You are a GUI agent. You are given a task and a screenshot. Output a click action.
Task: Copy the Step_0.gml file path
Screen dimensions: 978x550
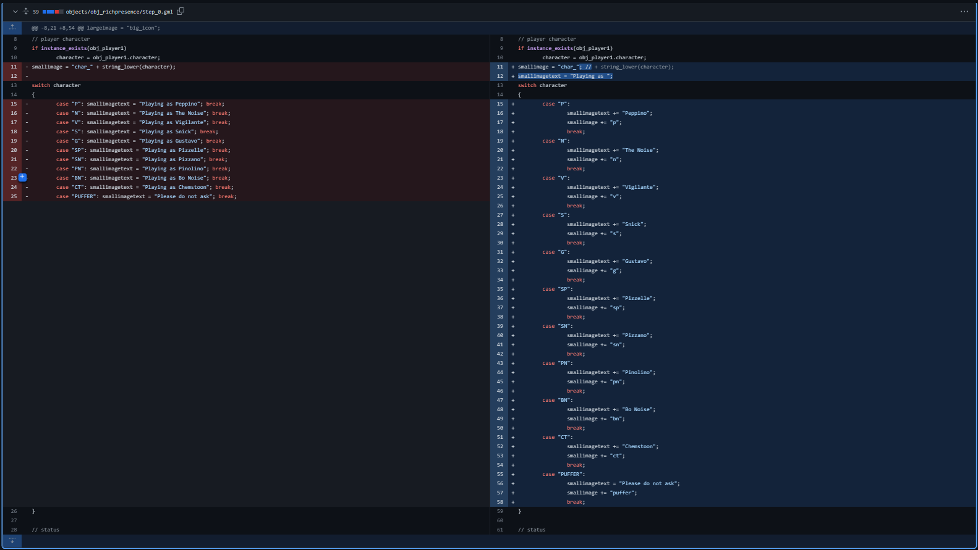[181, 11]
